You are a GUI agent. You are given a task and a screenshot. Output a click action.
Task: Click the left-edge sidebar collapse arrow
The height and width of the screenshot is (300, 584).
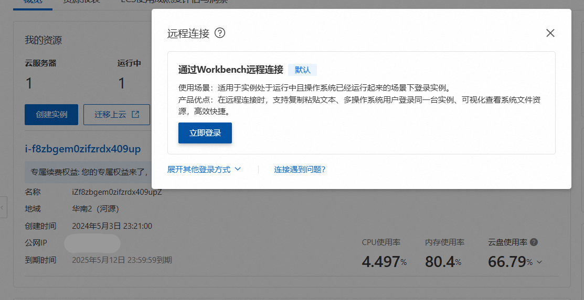coord(3,207)
